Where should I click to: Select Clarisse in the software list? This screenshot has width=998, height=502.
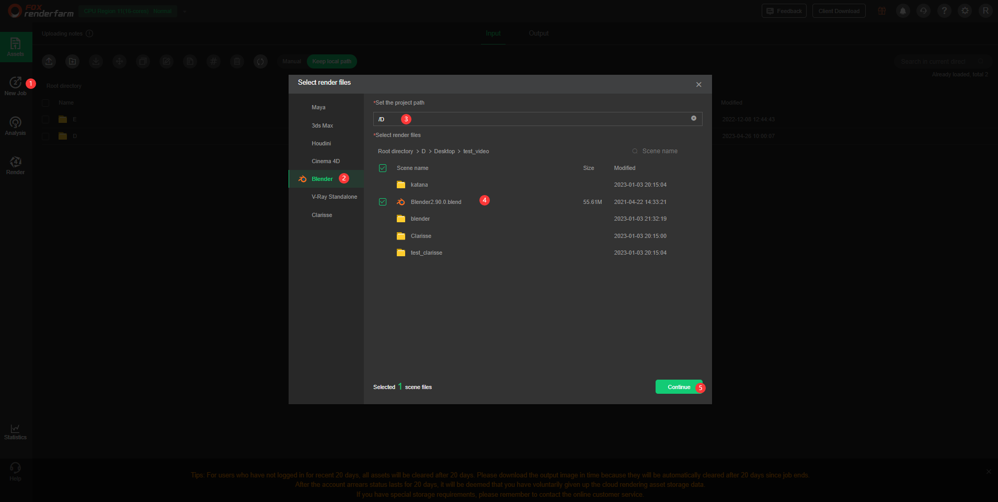(x=326, y=215)
